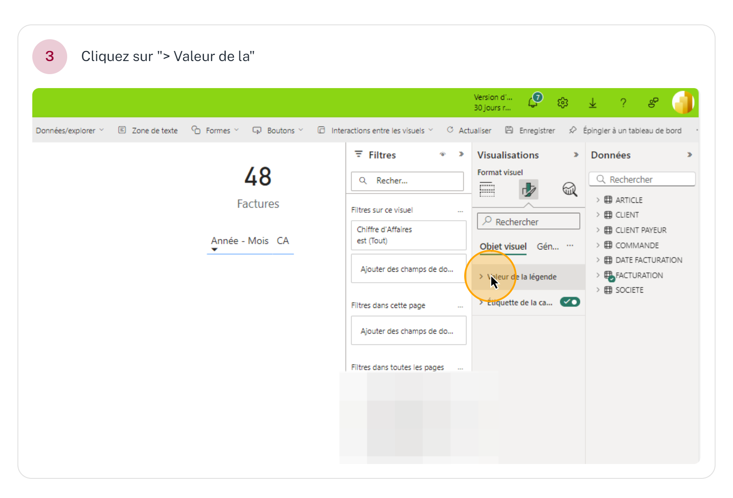Open the notifications bell icon
This screenshot has width=733, height=498.
[x=533, y=102]
